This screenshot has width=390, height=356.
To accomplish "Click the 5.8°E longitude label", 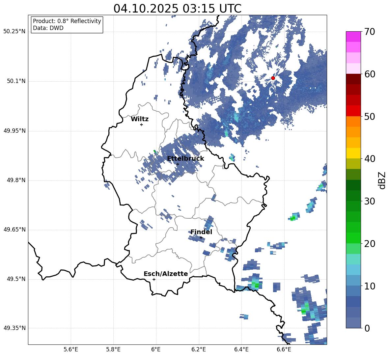I will pos(113,349).
